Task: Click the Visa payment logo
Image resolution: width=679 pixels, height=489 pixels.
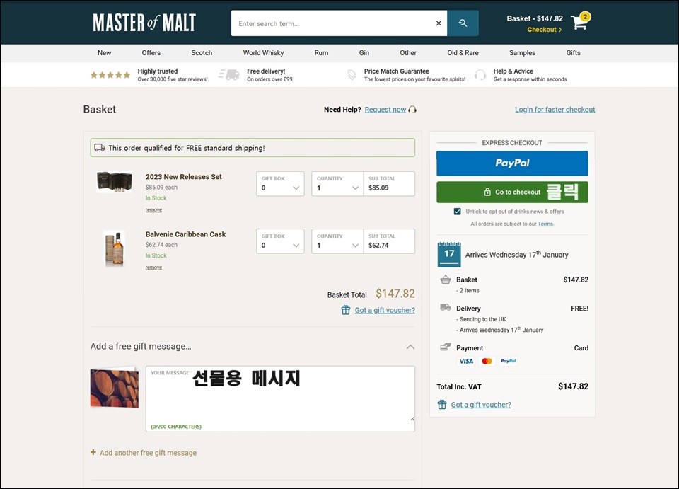Action: tap(466, 361)
